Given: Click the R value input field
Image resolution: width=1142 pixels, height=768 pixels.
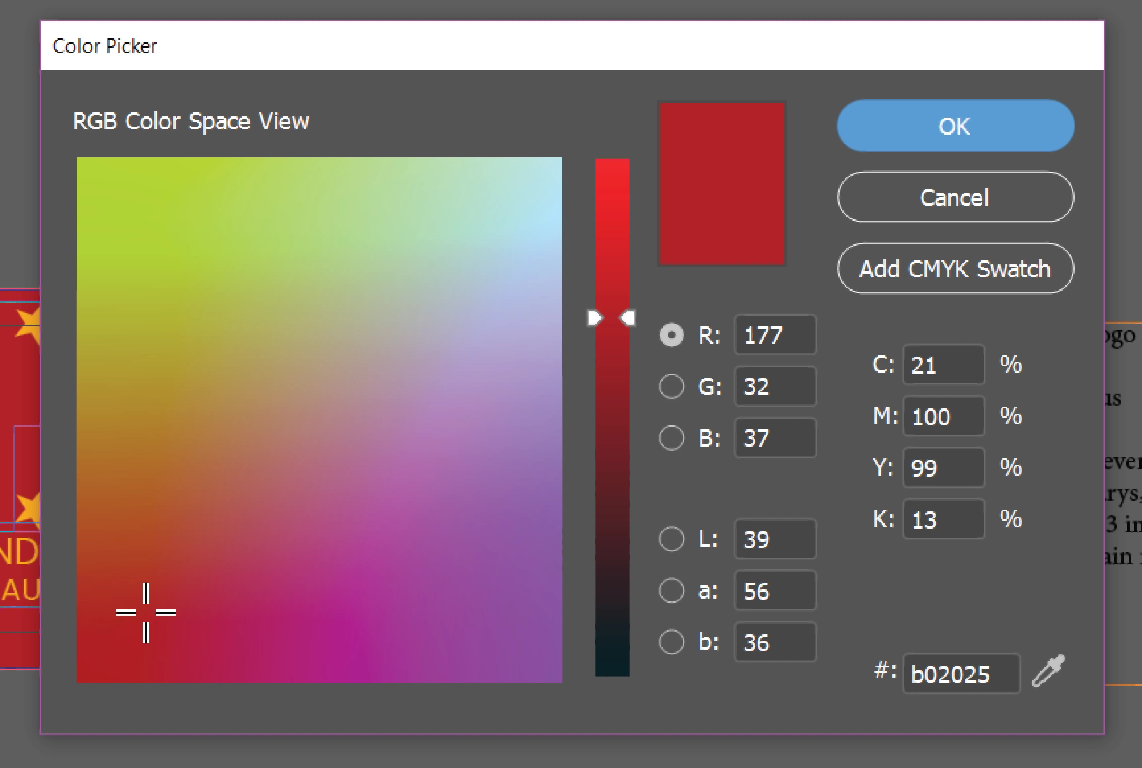Looking at the screenshot, I should [775, 335].
